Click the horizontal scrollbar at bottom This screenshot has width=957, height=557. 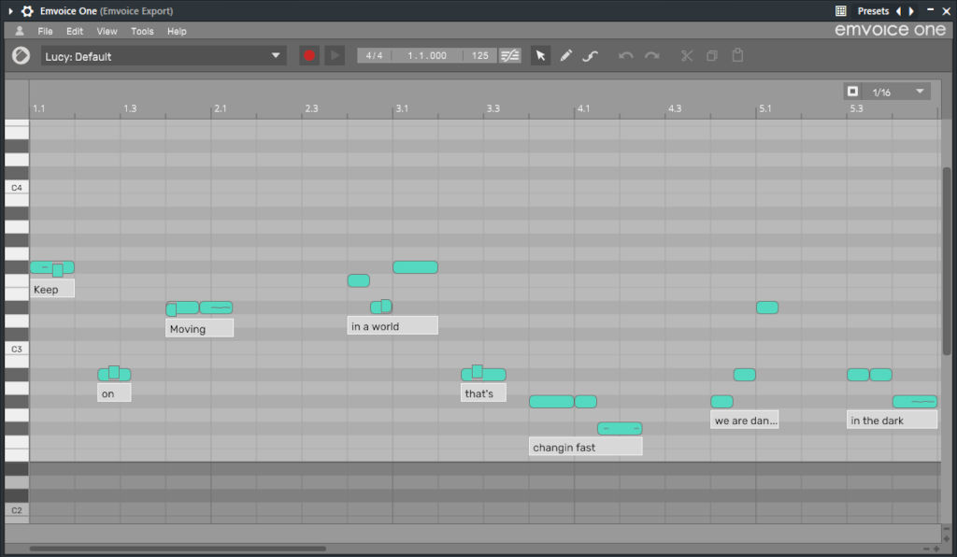pyautogui.click(x=178, y=549)
